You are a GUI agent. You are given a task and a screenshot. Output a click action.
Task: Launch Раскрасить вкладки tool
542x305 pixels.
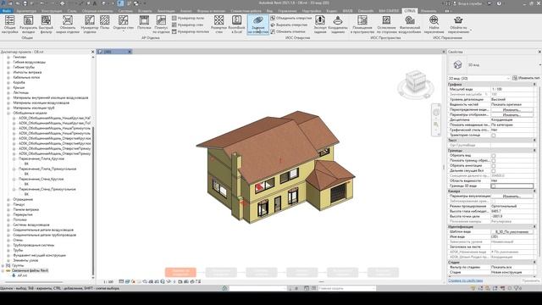[x=28, y=25]
